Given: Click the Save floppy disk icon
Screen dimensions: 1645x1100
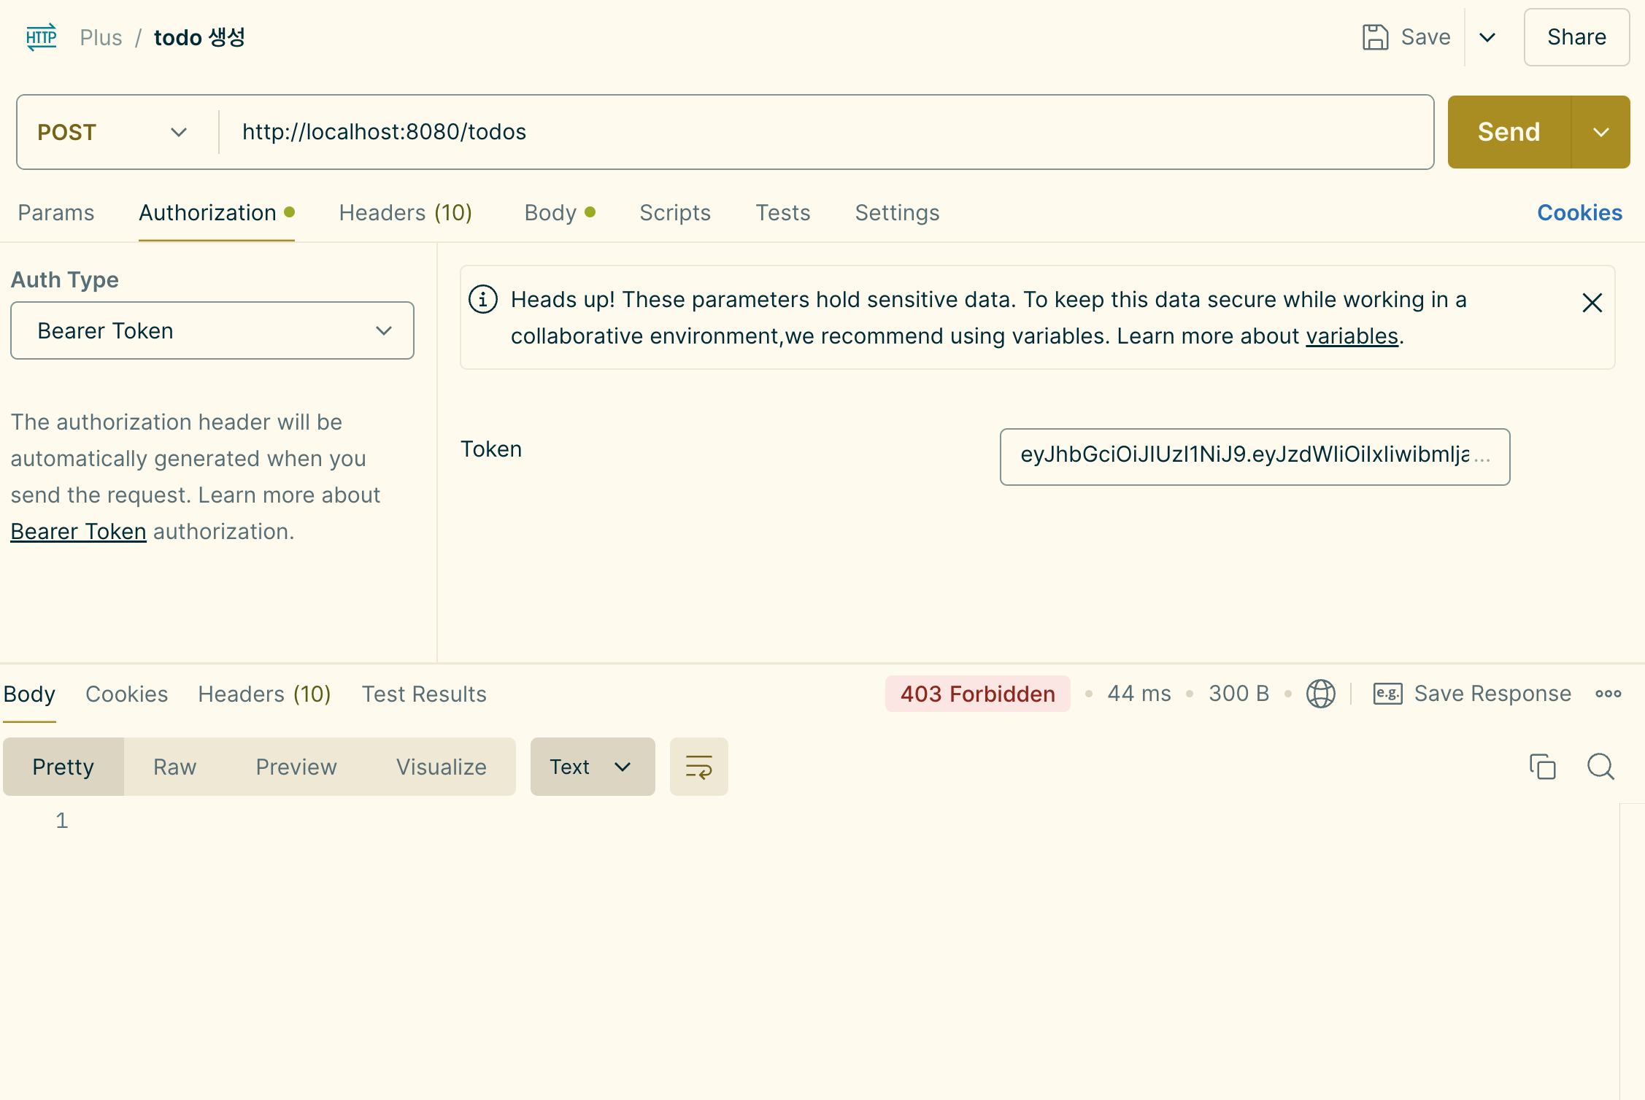Looking at the screenshot, I should coord(1375,37).
